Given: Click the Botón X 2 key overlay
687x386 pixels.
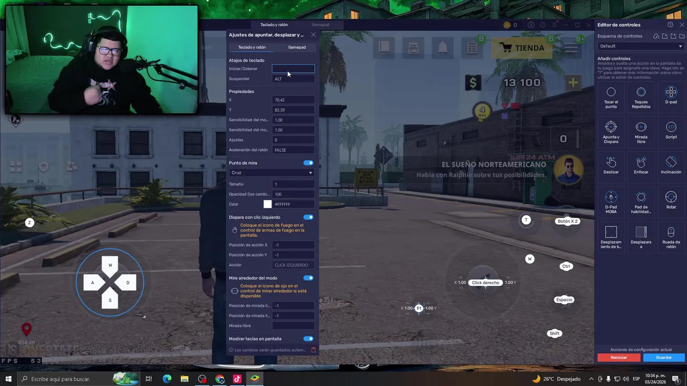Looking at the screenshot, I should [567, 221].
